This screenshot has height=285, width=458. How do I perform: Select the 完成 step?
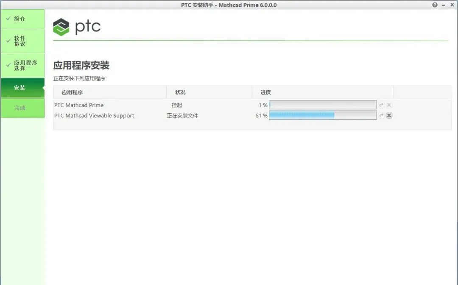(x=23, y=108)
